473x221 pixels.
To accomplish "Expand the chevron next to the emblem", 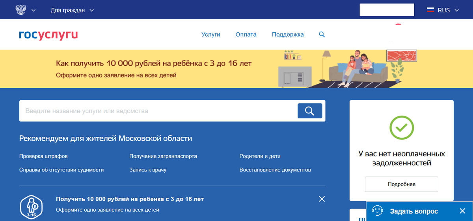I will [33, 10].
